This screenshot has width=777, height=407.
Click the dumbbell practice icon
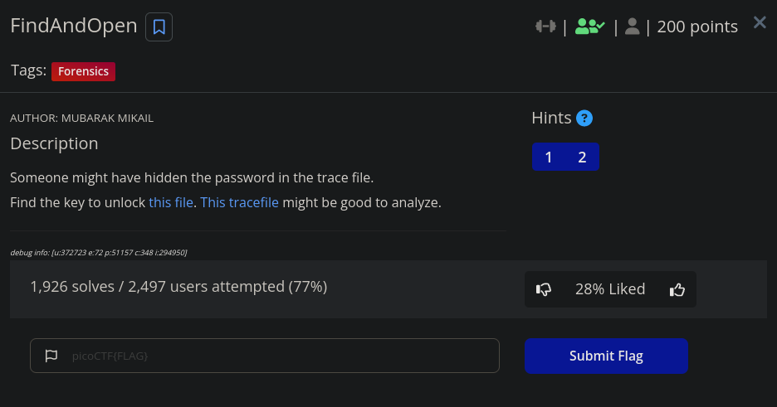545,27
